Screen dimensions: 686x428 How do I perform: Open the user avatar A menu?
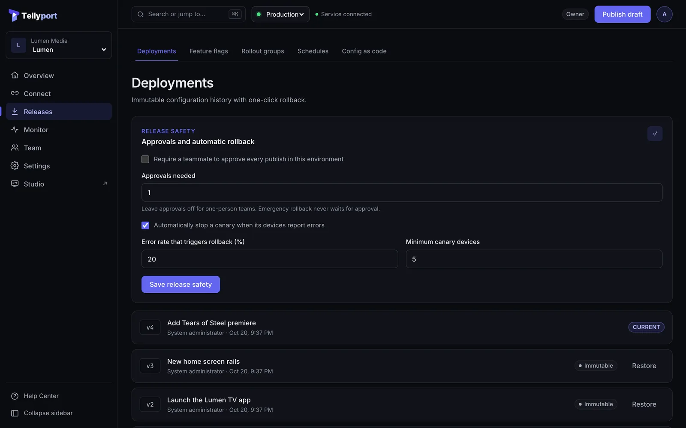[664, 14]
